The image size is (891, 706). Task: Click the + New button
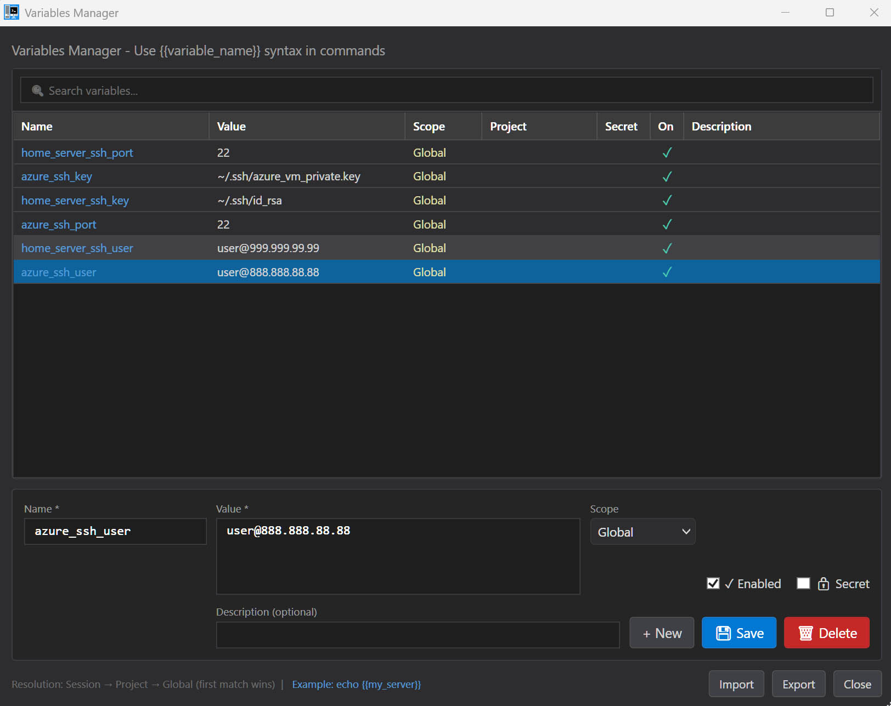pos(661,633)
